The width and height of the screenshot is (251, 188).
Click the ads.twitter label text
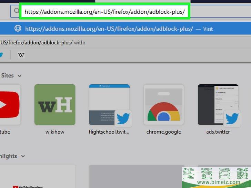pos(218,132)
